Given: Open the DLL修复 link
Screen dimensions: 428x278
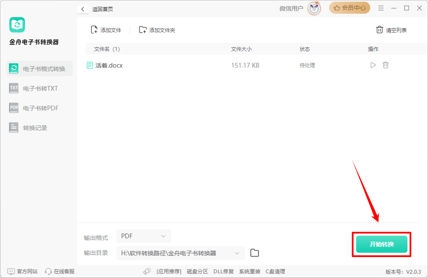Looking at the screenshot, I should [x=223, y=272].
